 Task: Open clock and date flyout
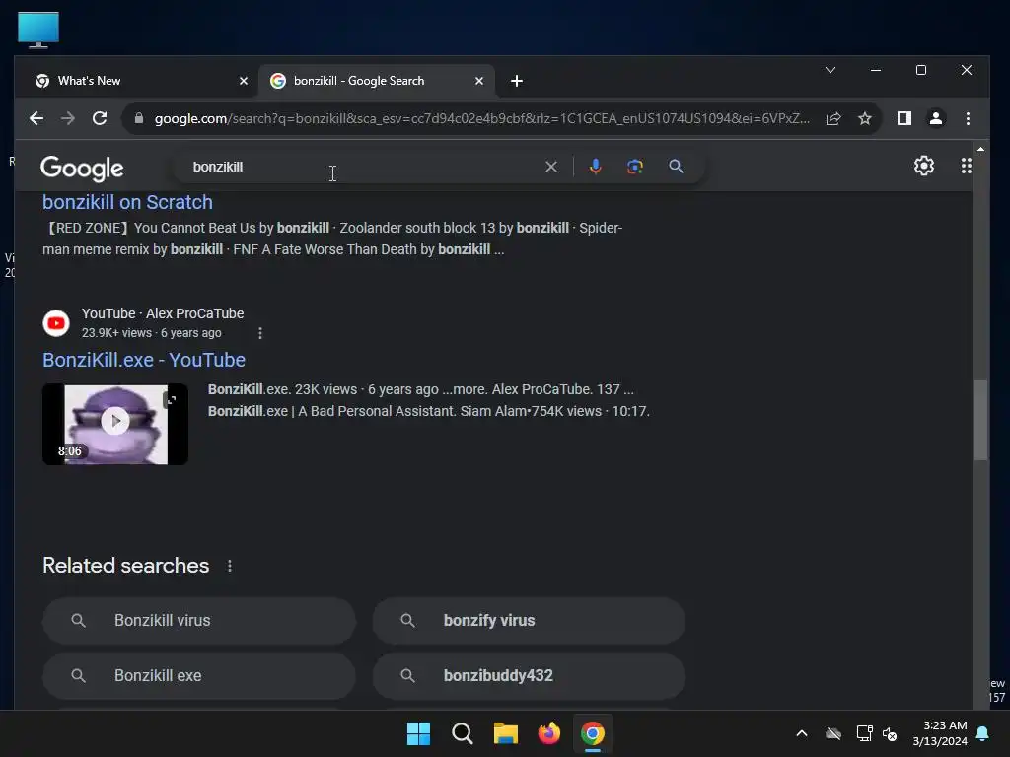coord(940,733)
